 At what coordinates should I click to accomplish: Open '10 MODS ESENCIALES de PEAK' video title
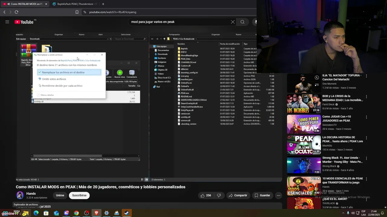coord(343,180)
